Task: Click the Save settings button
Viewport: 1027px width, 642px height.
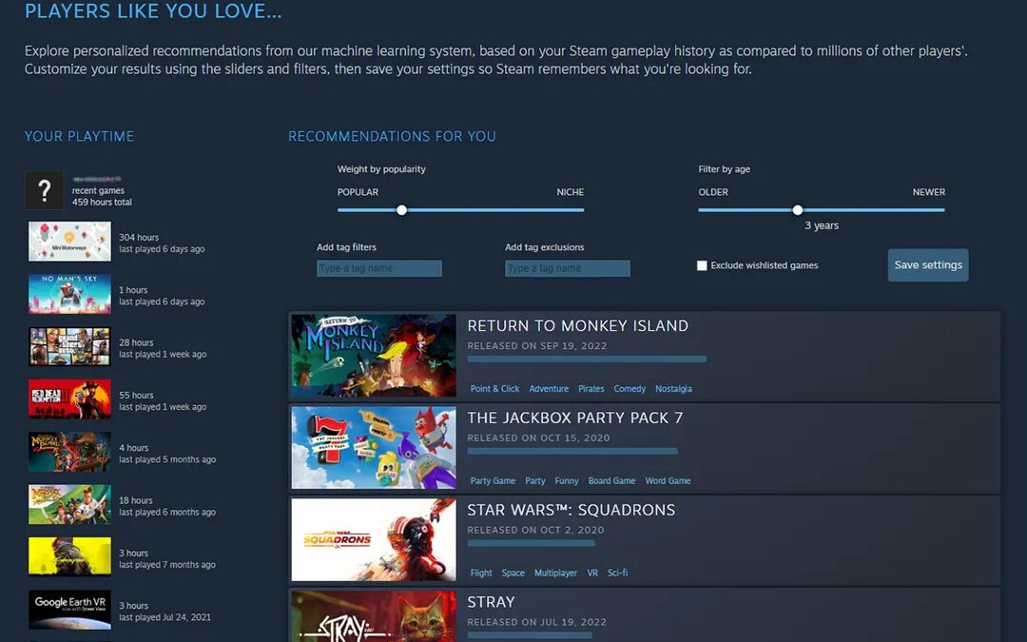Action: coord(927,265)
